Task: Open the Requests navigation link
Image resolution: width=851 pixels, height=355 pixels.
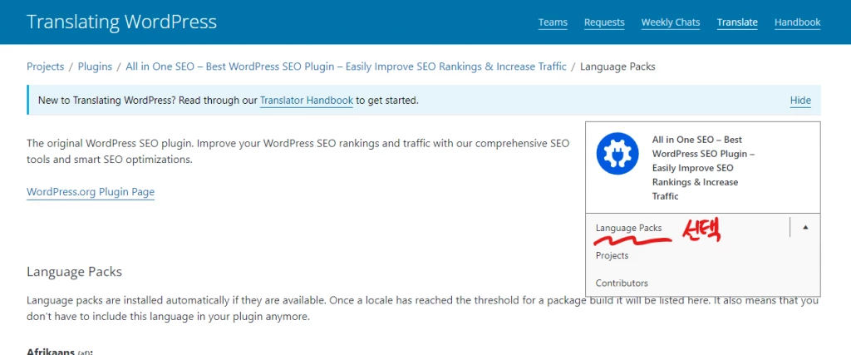Action: [604, 22]
